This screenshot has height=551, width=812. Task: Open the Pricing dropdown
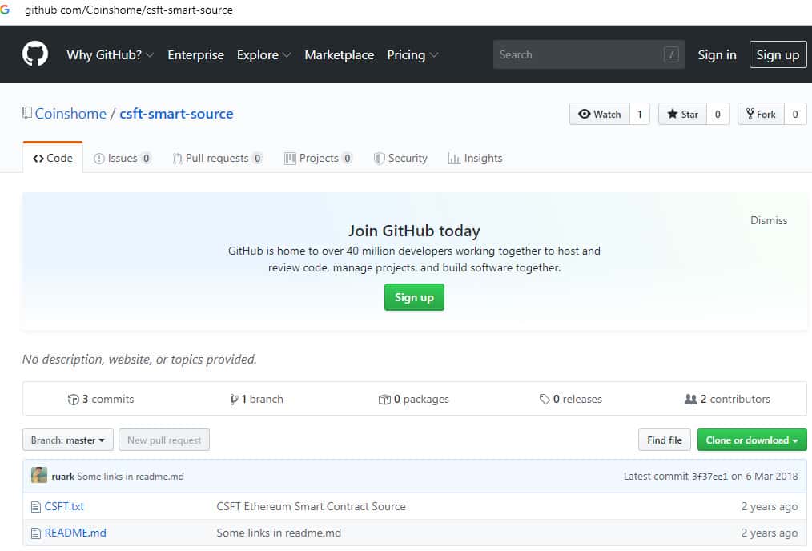(x=412, y=55)
